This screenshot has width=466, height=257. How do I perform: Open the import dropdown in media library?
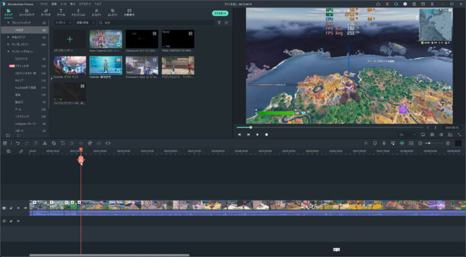pyautogui.click(x=63, y=23)
